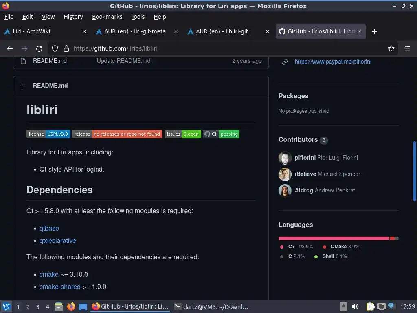Open the tracking protection shield icon
The image size is (417, 313).
(x=55, y=48)
